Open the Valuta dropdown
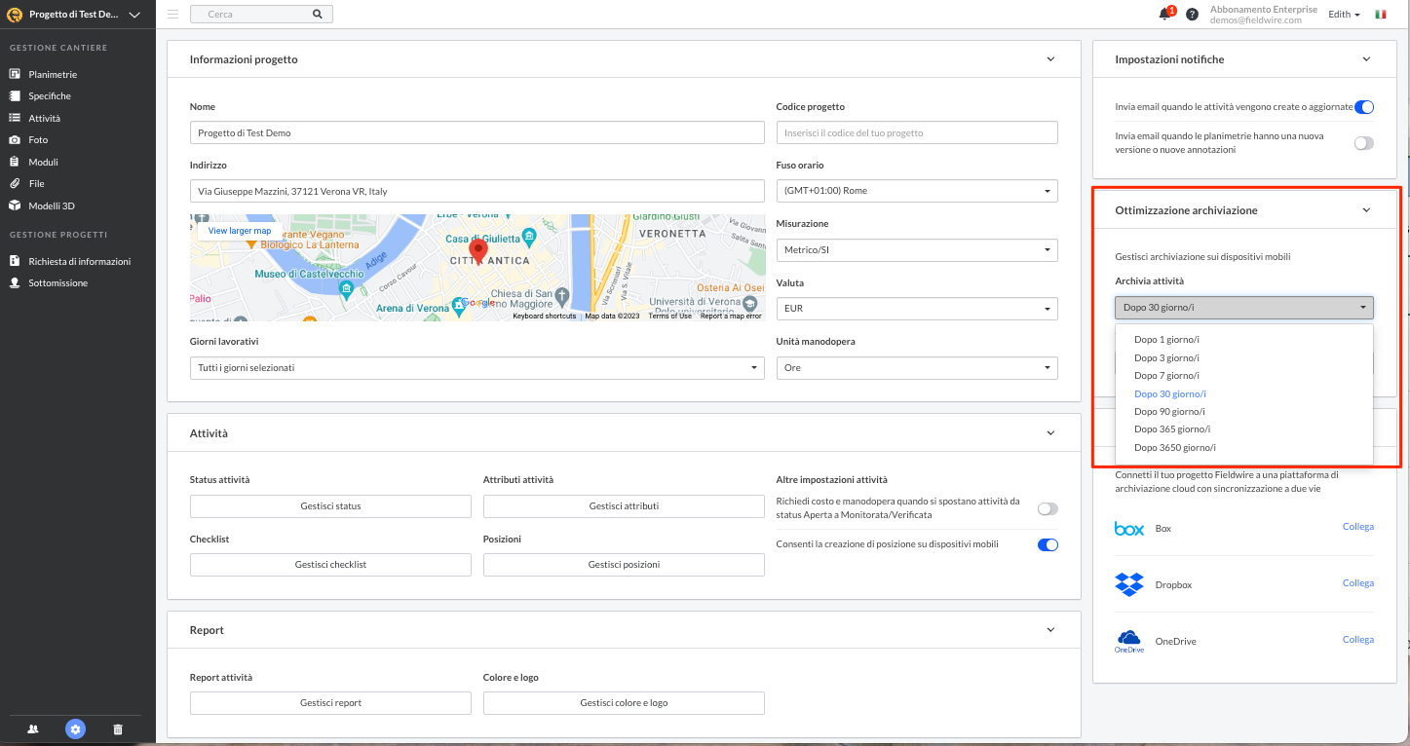 917,309
